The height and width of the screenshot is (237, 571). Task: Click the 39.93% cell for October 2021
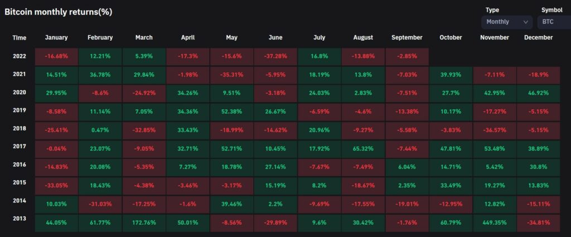pos(451,75)
